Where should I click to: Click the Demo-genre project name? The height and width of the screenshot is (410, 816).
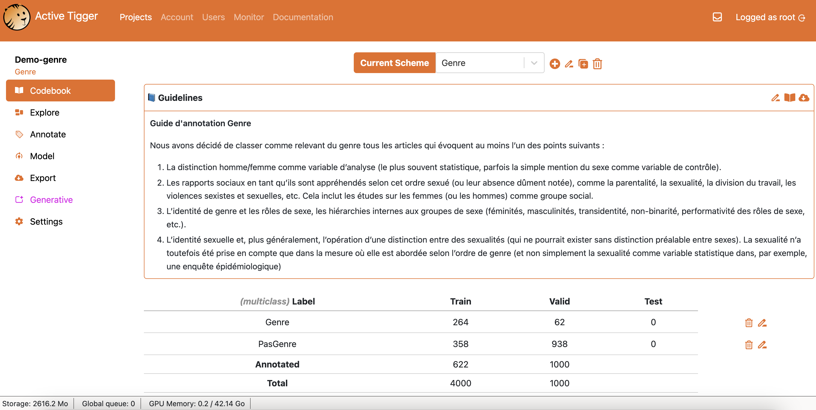(x=41, y=60)
